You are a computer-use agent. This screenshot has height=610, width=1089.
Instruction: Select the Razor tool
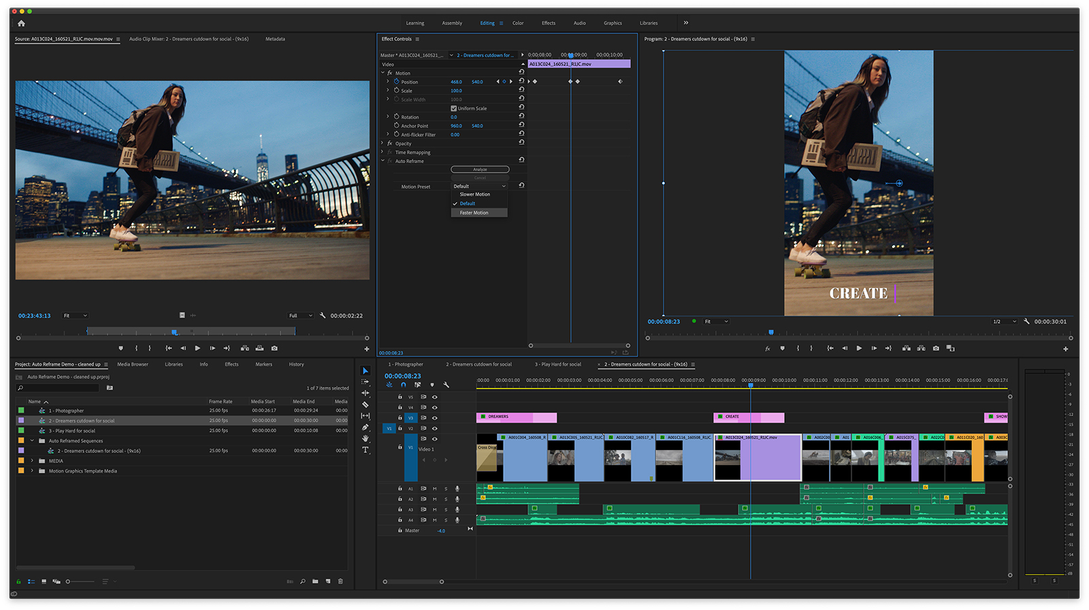(365, 405)
